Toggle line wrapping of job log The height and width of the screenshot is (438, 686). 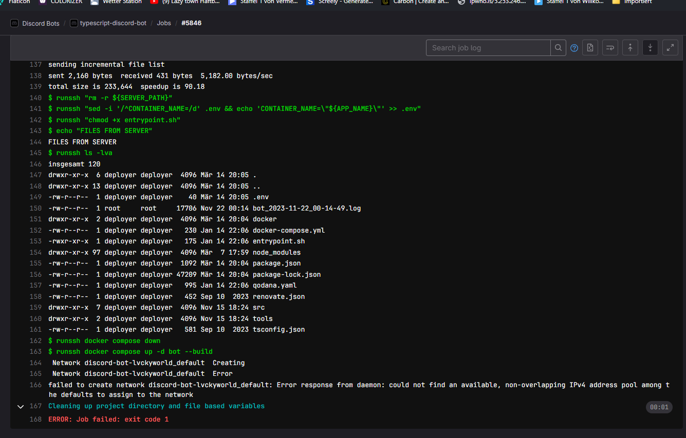point(610,48)
